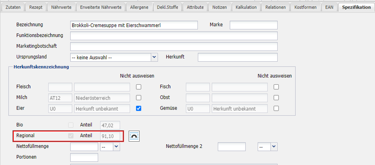Enable 'Nicht ausweisen' checkbox for Fisch

click(x=276, y=87)
